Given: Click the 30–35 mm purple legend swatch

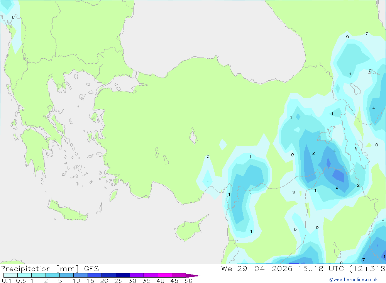Looking at the screenshot, I should pyautogui.click(x=137, y=275).
